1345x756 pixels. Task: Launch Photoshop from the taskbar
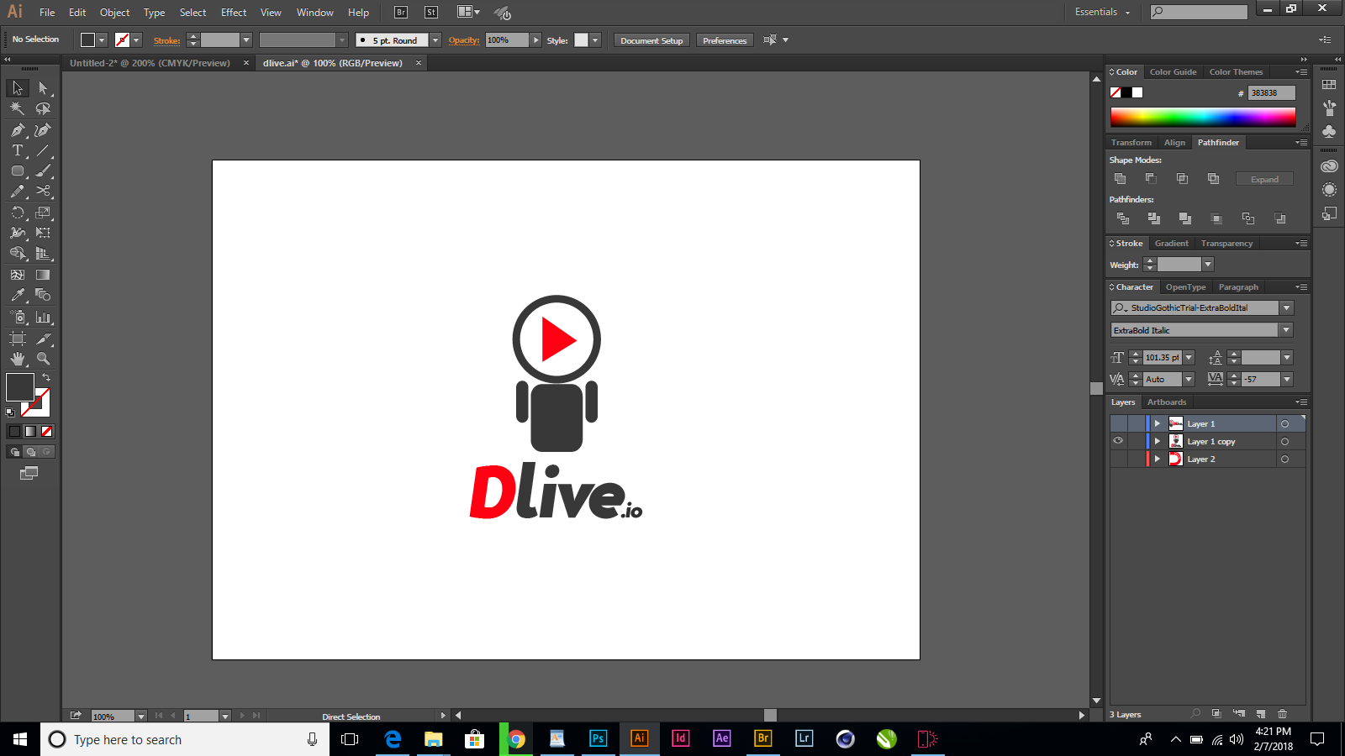pos(598,739)
